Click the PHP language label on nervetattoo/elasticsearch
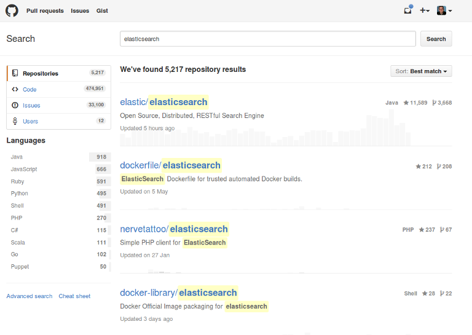This screenshot has width=472, height=335. (408, 230)
